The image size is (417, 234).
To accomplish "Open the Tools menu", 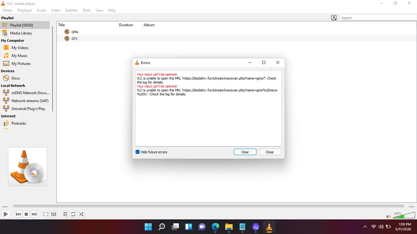I will [87, 10].
